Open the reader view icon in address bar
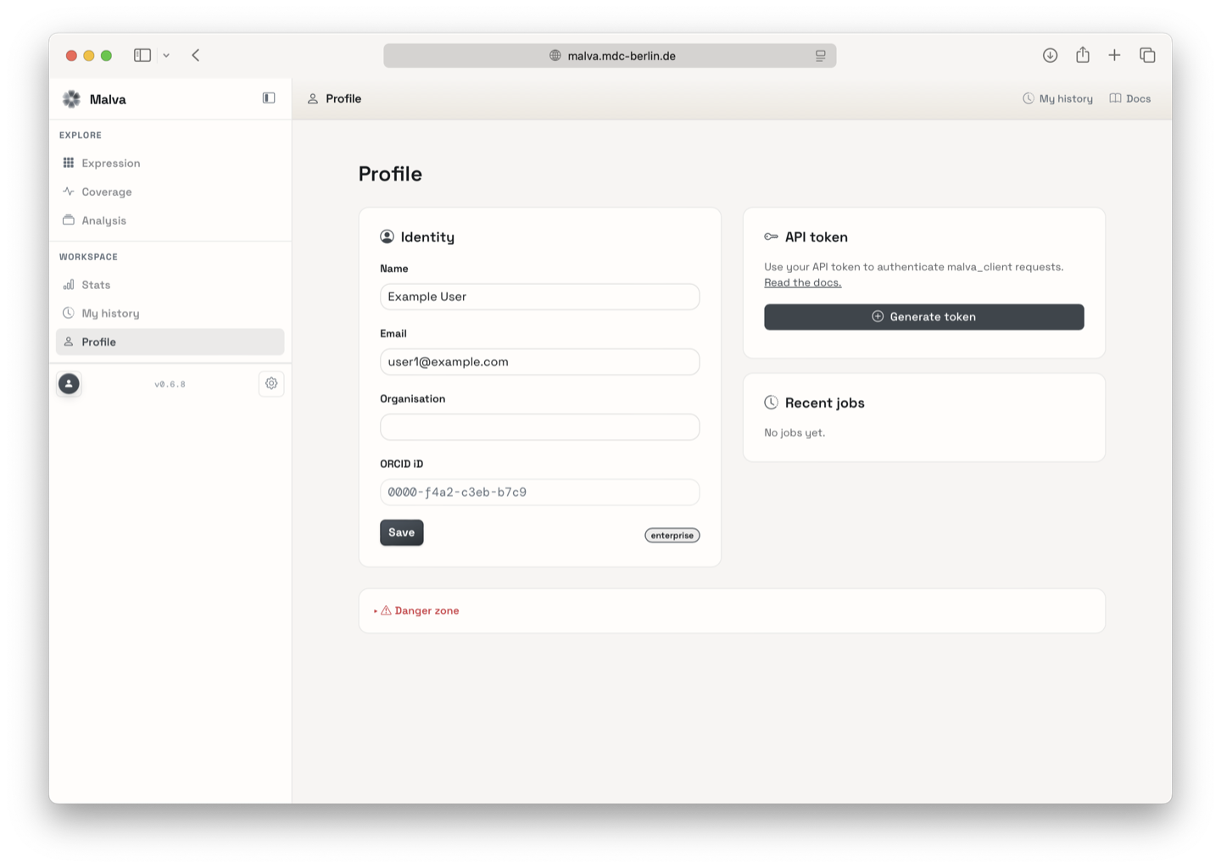The height and width of the screenshot is (868, 1221). (x=820, y=56)
